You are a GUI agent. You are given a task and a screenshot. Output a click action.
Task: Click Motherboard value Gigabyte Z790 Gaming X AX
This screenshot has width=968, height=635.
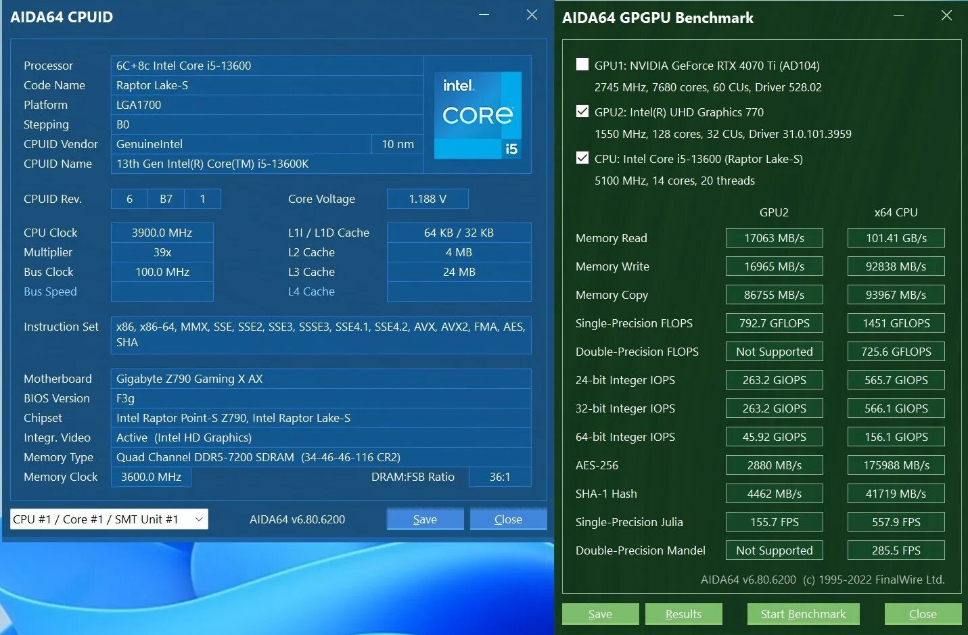(x=321, y=379)
